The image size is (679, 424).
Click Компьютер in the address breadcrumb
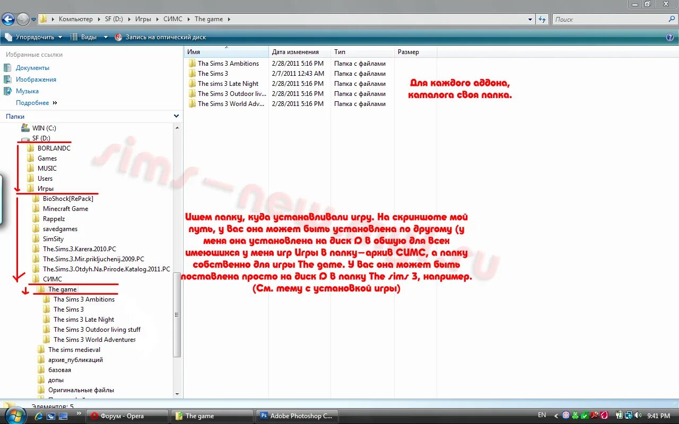point(75,19)
